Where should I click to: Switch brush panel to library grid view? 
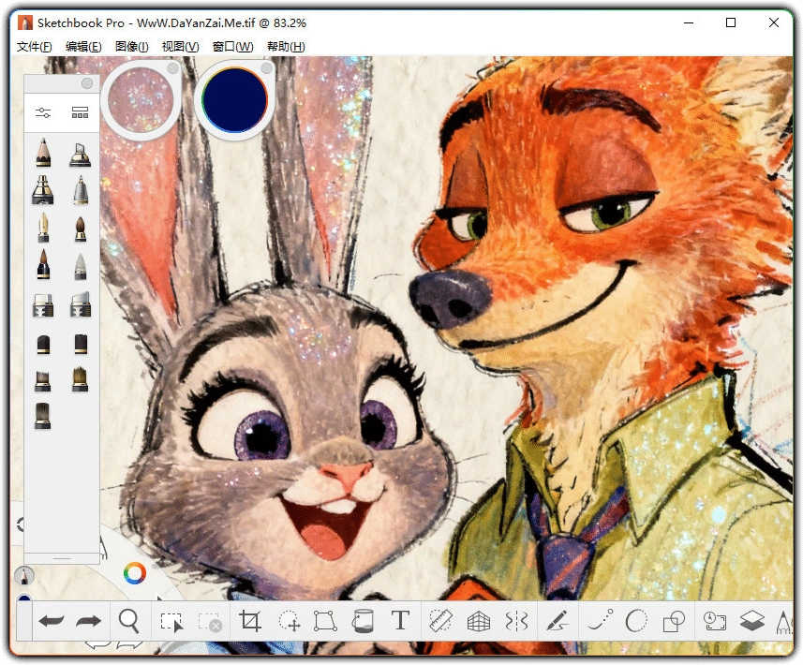click(81, 111)
